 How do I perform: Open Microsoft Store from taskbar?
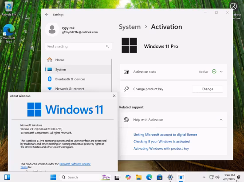[160, 177]
